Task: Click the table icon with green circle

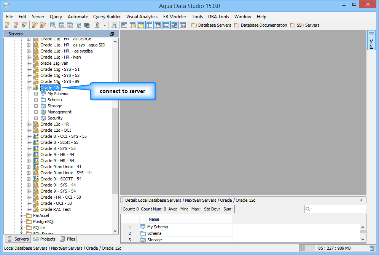Action: 24,25
